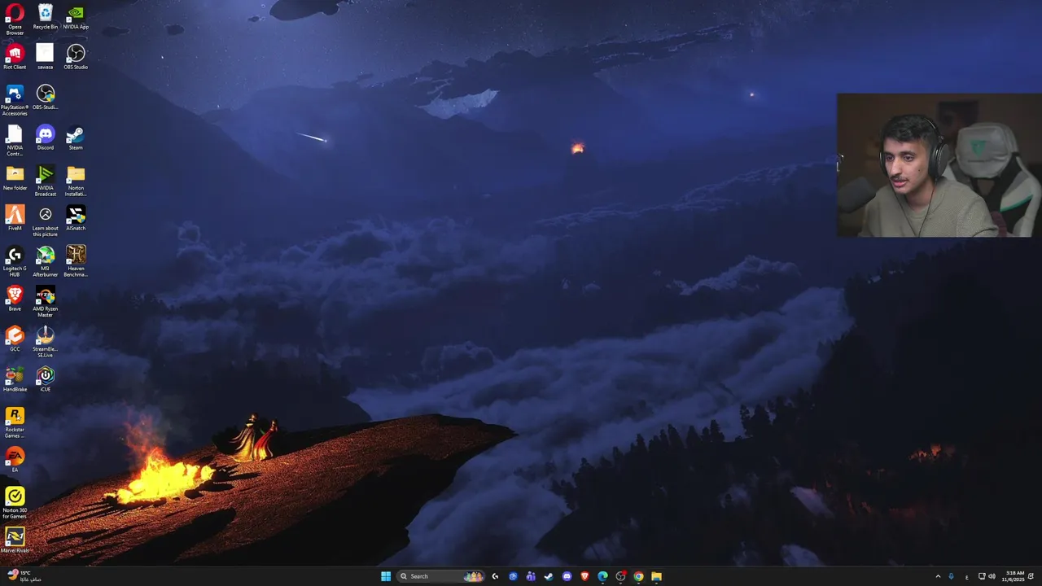Select the EA desktop shortcut
Viewport: 1042px width, 586px height.
(15, 460)
